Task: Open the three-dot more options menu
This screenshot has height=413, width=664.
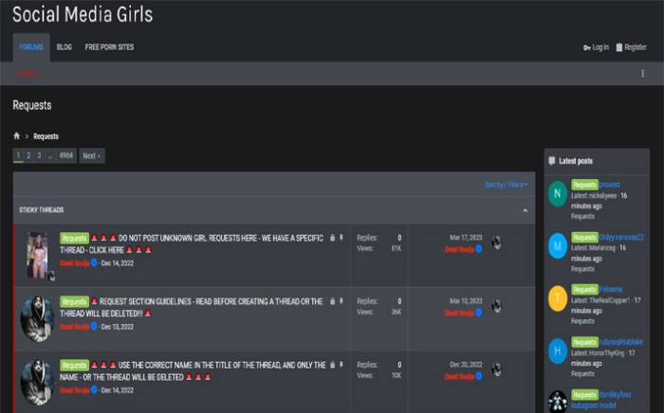Action: click(642, 74)
